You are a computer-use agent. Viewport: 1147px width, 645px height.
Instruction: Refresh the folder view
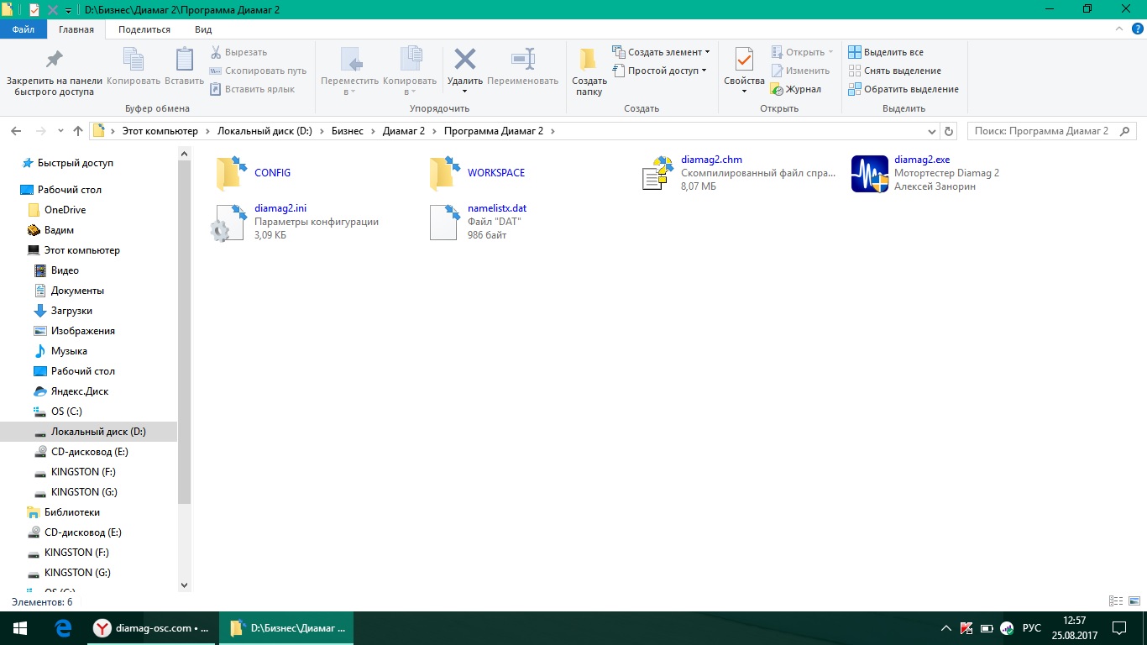click(x=949, y=132)
